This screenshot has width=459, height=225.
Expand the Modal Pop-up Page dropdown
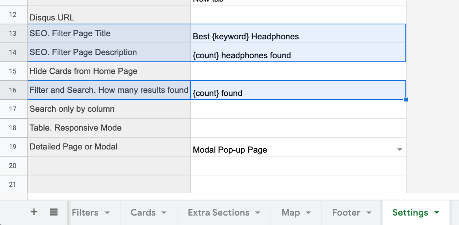(x=399, y=149)
